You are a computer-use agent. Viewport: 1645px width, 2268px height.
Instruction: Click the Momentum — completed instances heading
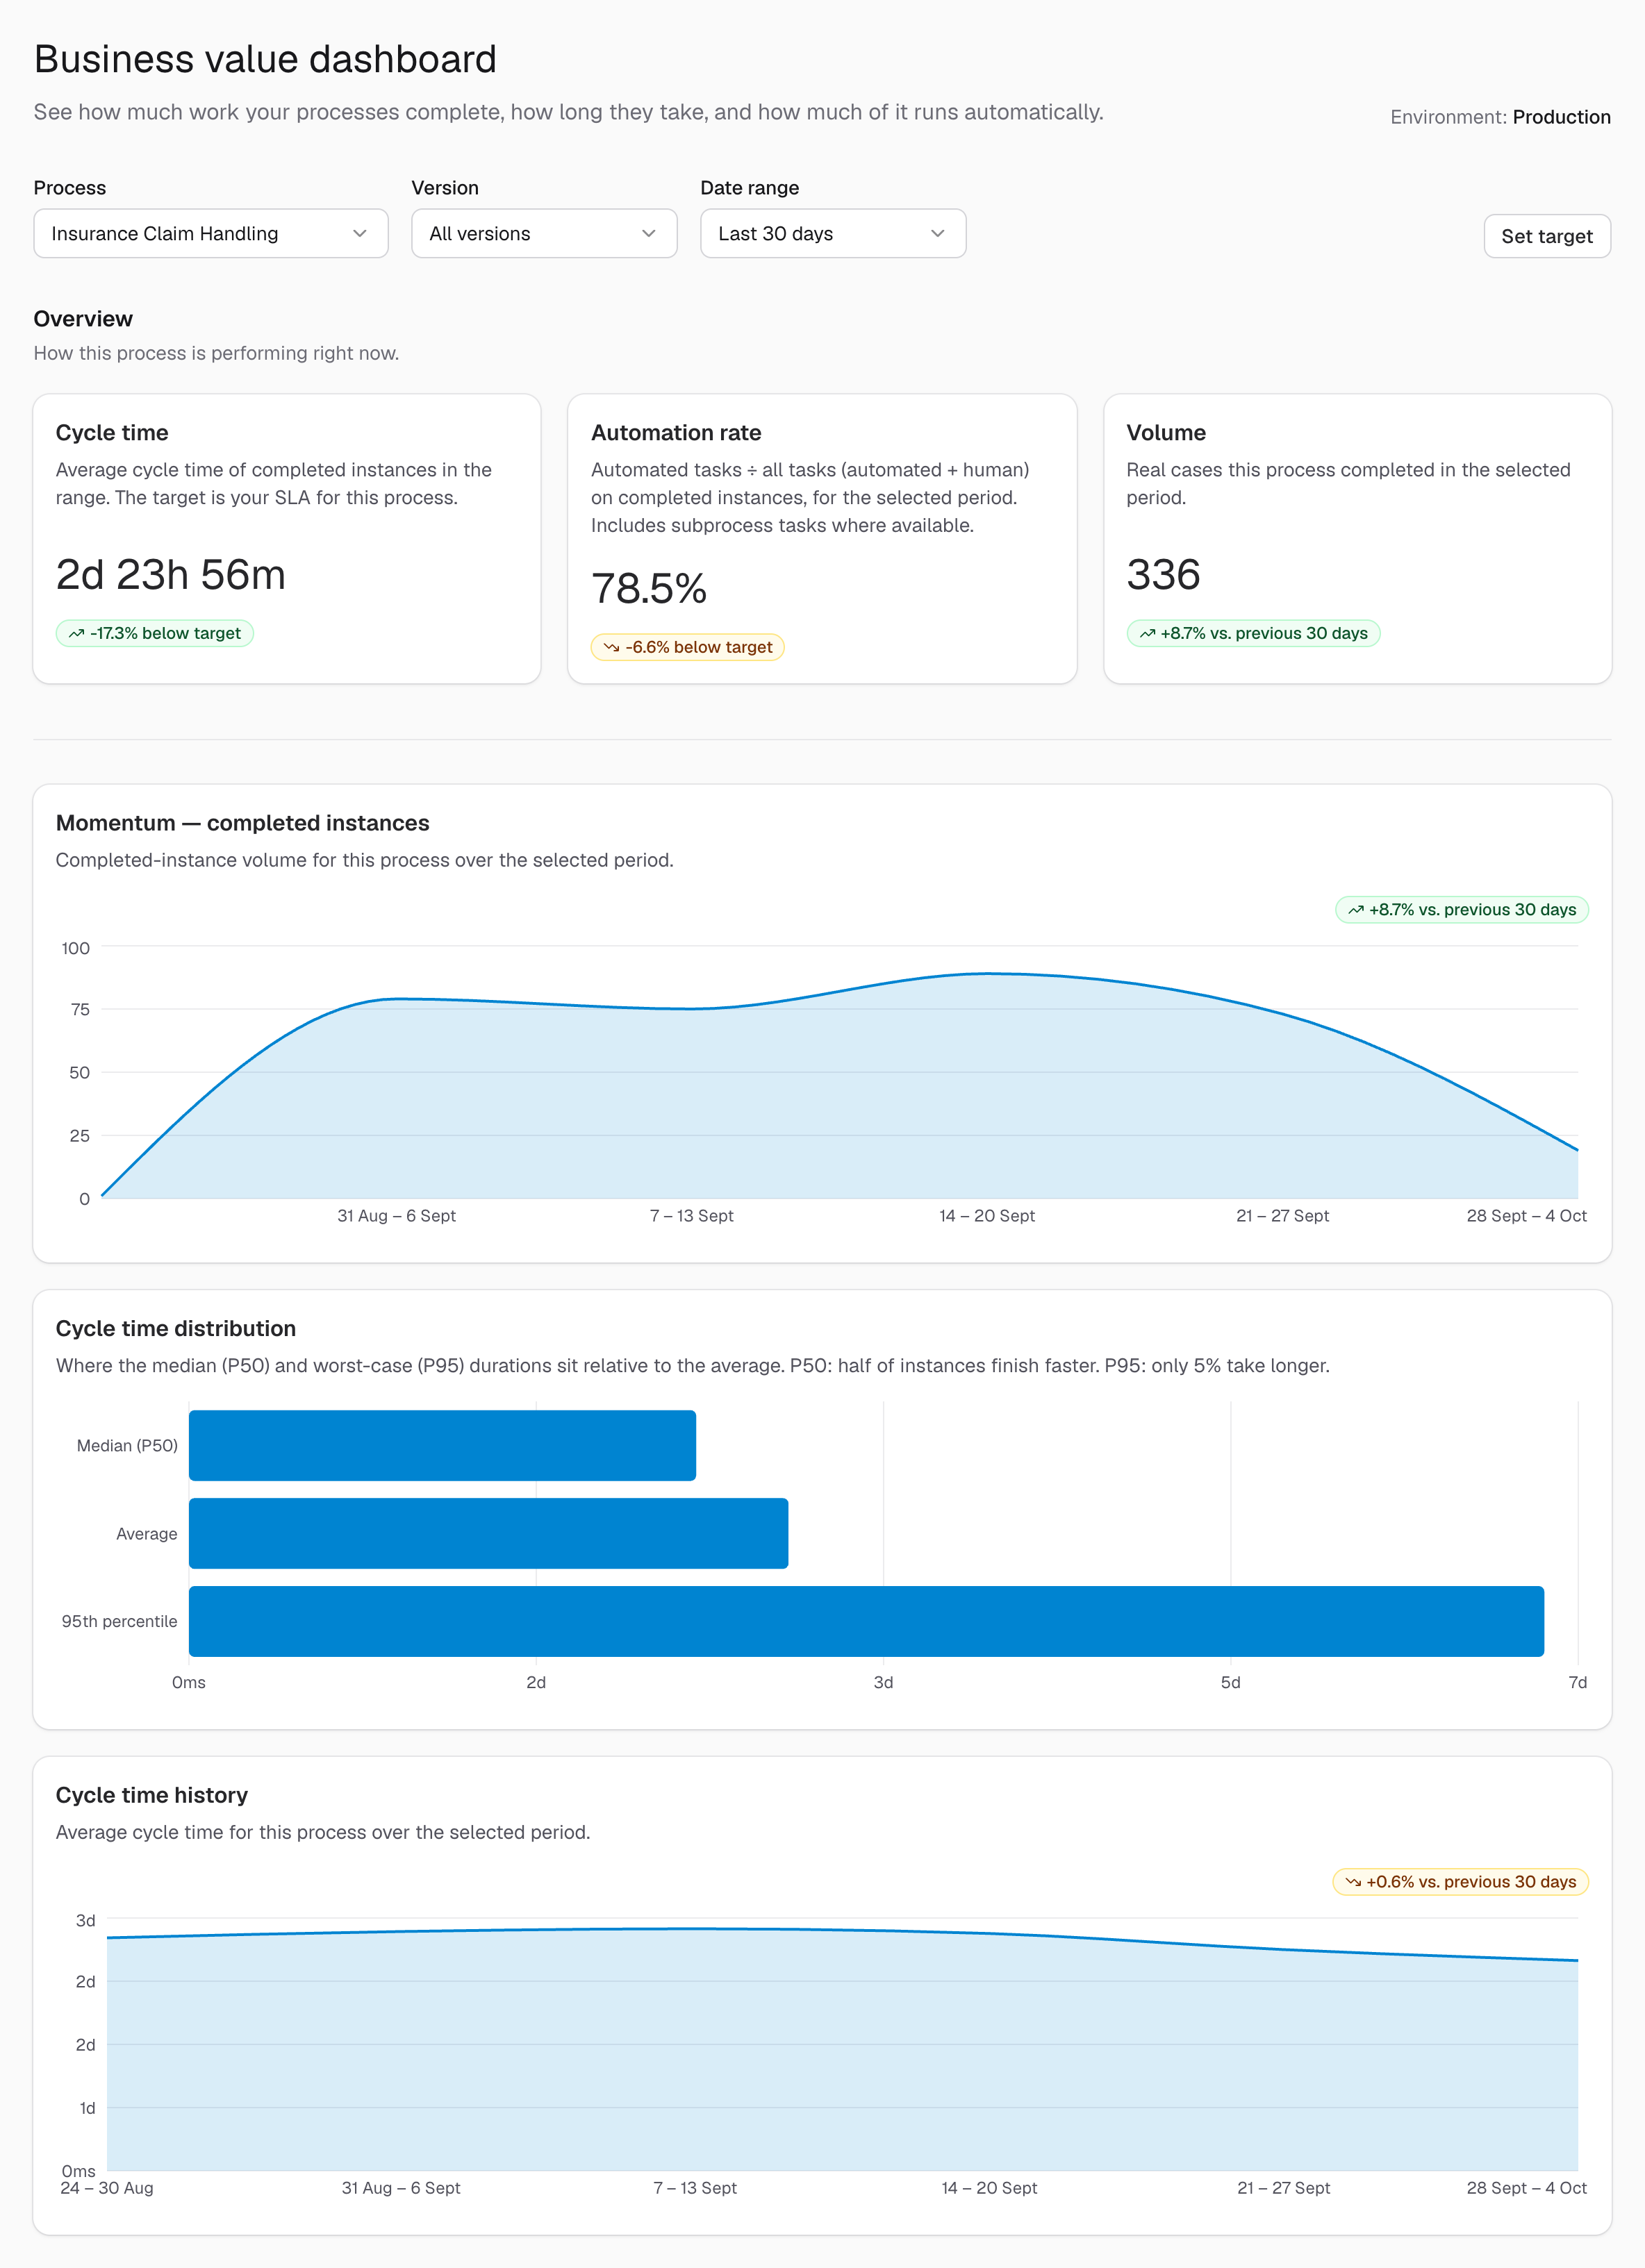[242, 822]
